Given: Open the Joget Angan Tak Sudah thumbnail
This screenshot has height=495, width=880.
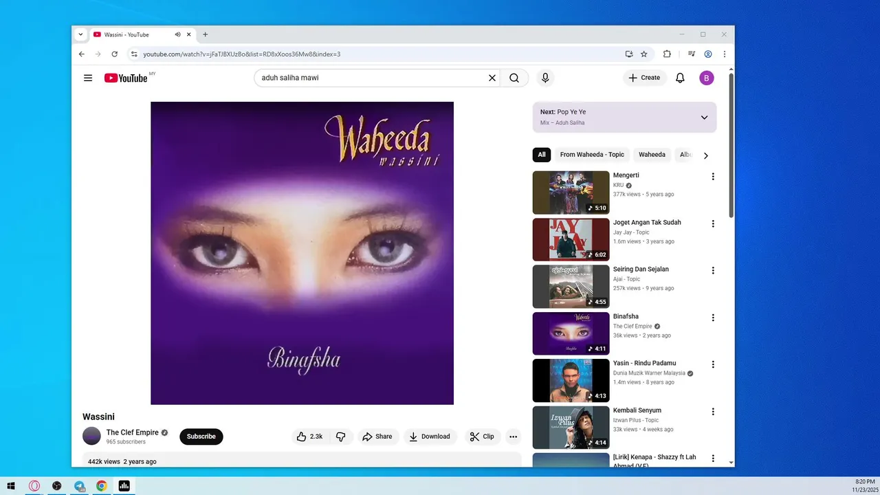Looking at the screenshot, I should 571,239.
